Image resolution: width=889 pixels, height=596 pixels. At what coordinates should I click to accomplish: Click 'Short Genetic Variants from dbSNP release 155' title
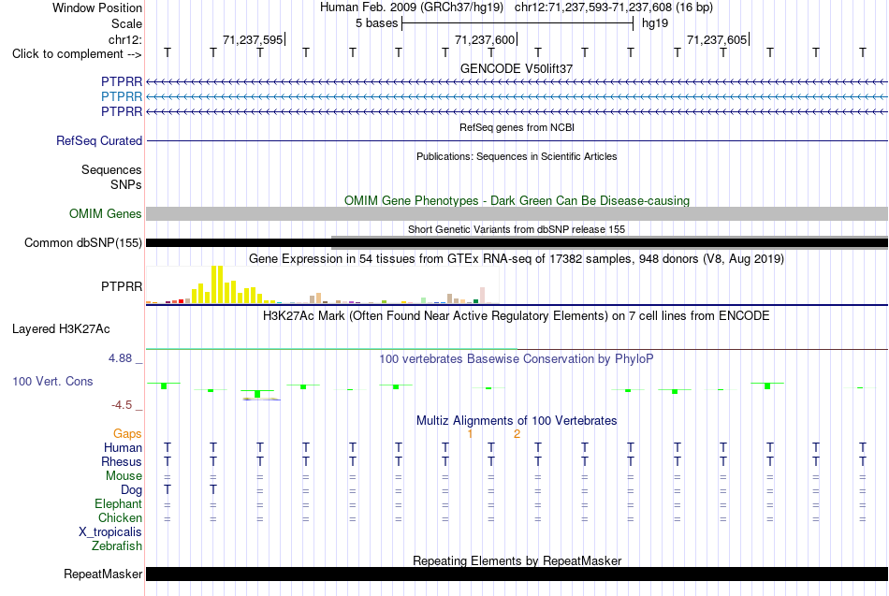[517, 229]
